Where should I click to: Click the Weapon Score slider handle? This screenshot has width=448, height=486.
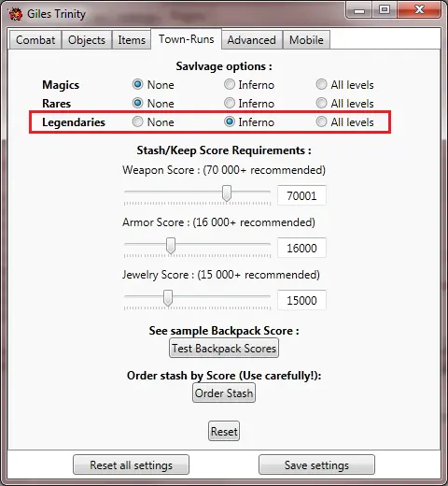coord(227,193)
